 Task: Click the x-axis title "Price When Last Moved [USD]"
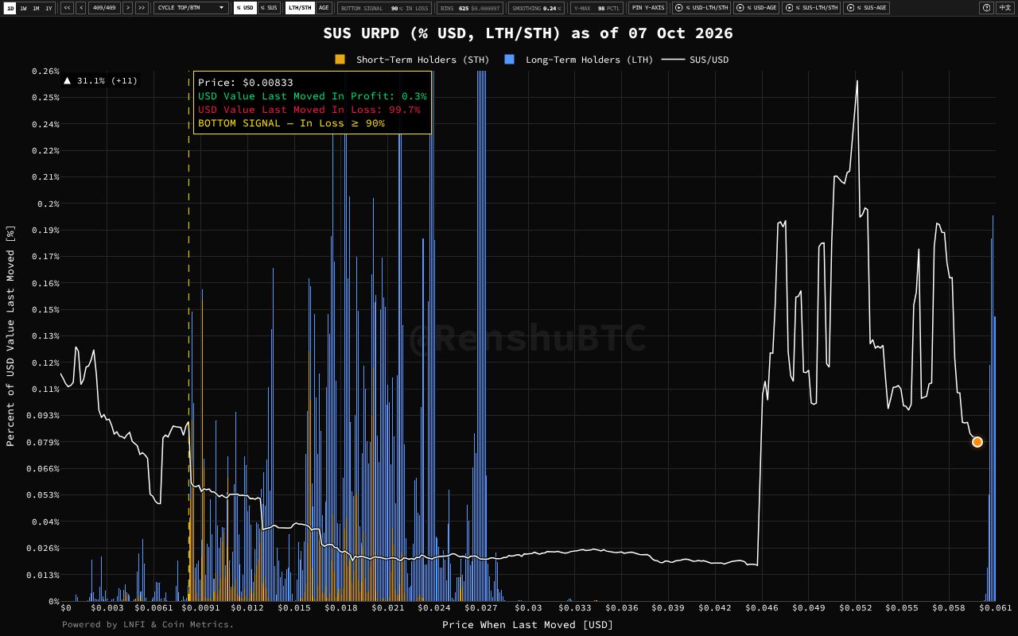528,625
